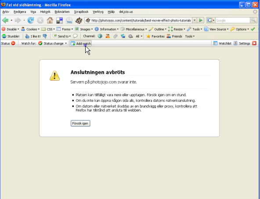Select the people channel icon after globe
The height and width of the screenshot is (199, 260).
pyautogui.click(x=108, y=36)
